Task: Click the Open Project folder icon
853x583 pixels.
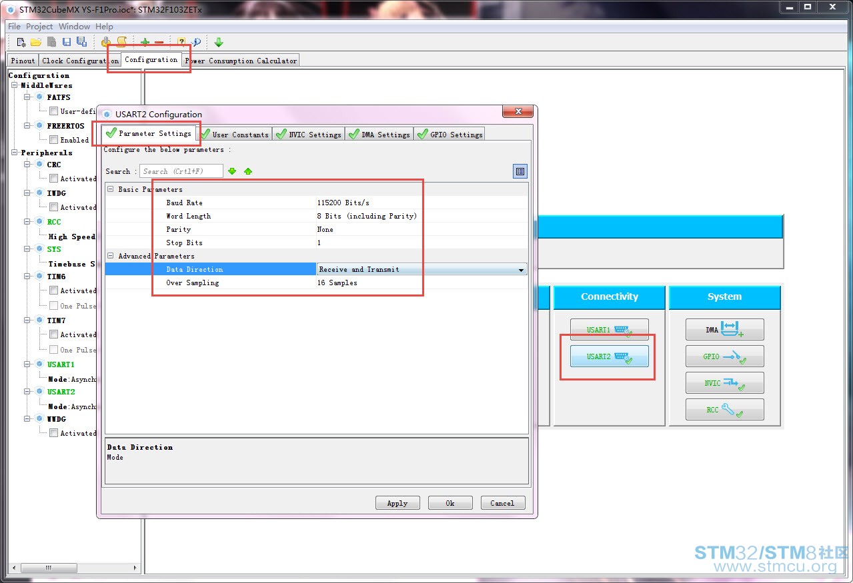Action: pos(36,42)
